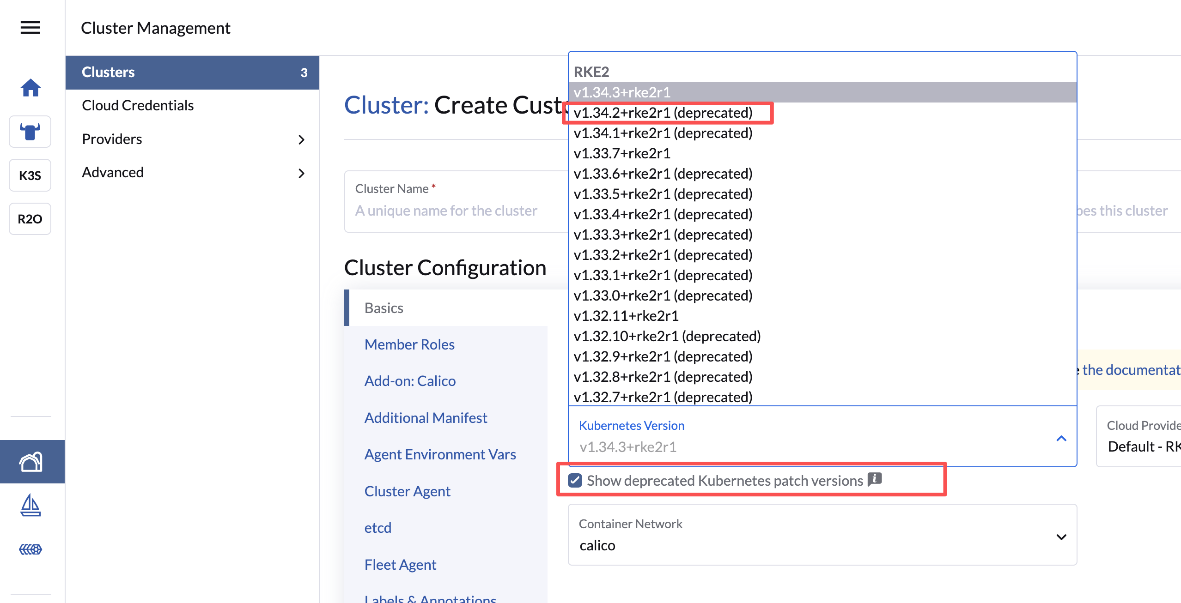Switch to the Member Roles tab
Image resolution: width=1181 pixels, height=603 pixels.
coord(409,344)
